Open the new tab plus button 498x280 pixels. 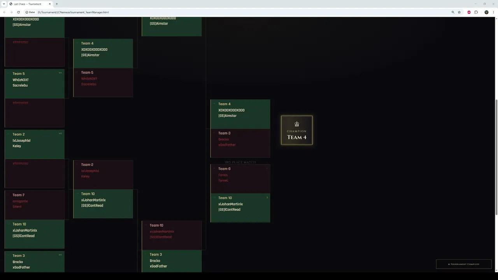[x=56, y=4]
